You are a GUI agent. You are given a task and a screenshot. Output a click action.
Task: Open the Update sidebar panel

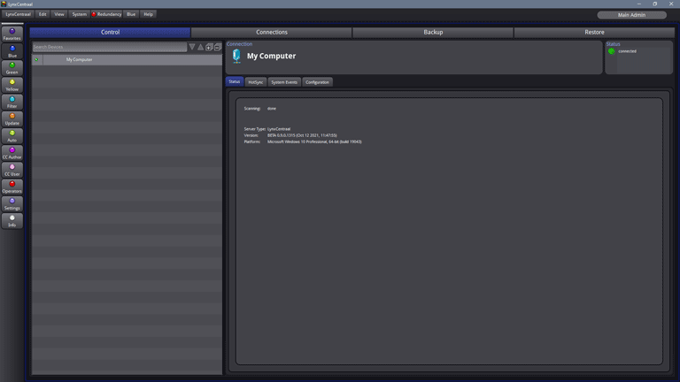(x=12, y=119)
